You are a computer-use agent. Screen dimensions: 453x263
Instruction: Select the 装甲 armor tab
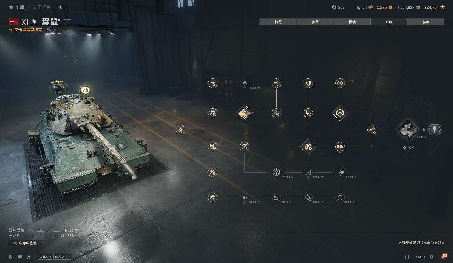pos(426,22)
